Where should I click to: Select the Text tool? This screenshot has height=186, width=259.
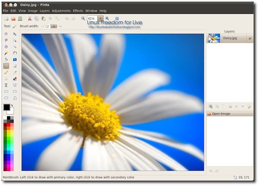pyautogui.click(x=6, y=85)
